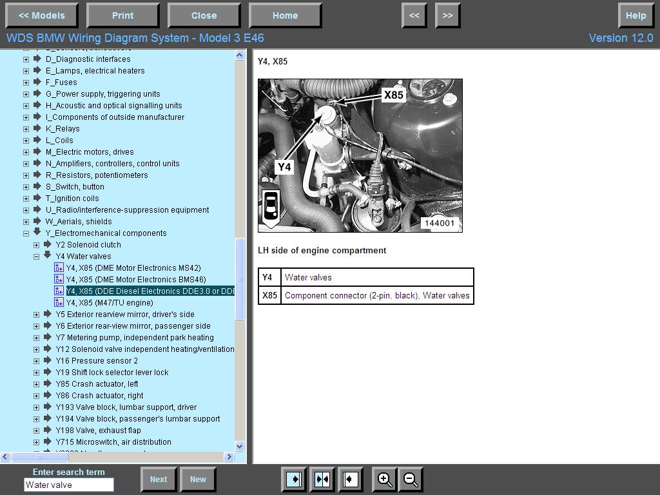Click the split-view panel layout icon
The width and height of the screenshot is (660, 495).
(x=322, y=480)
